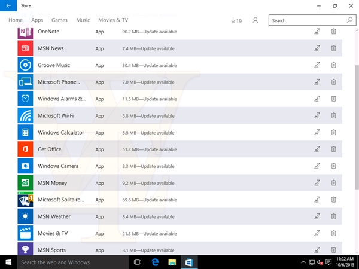Click the pencil icon in Groove Music row
This screenshot has height=269, width=359.
(317, 65)
